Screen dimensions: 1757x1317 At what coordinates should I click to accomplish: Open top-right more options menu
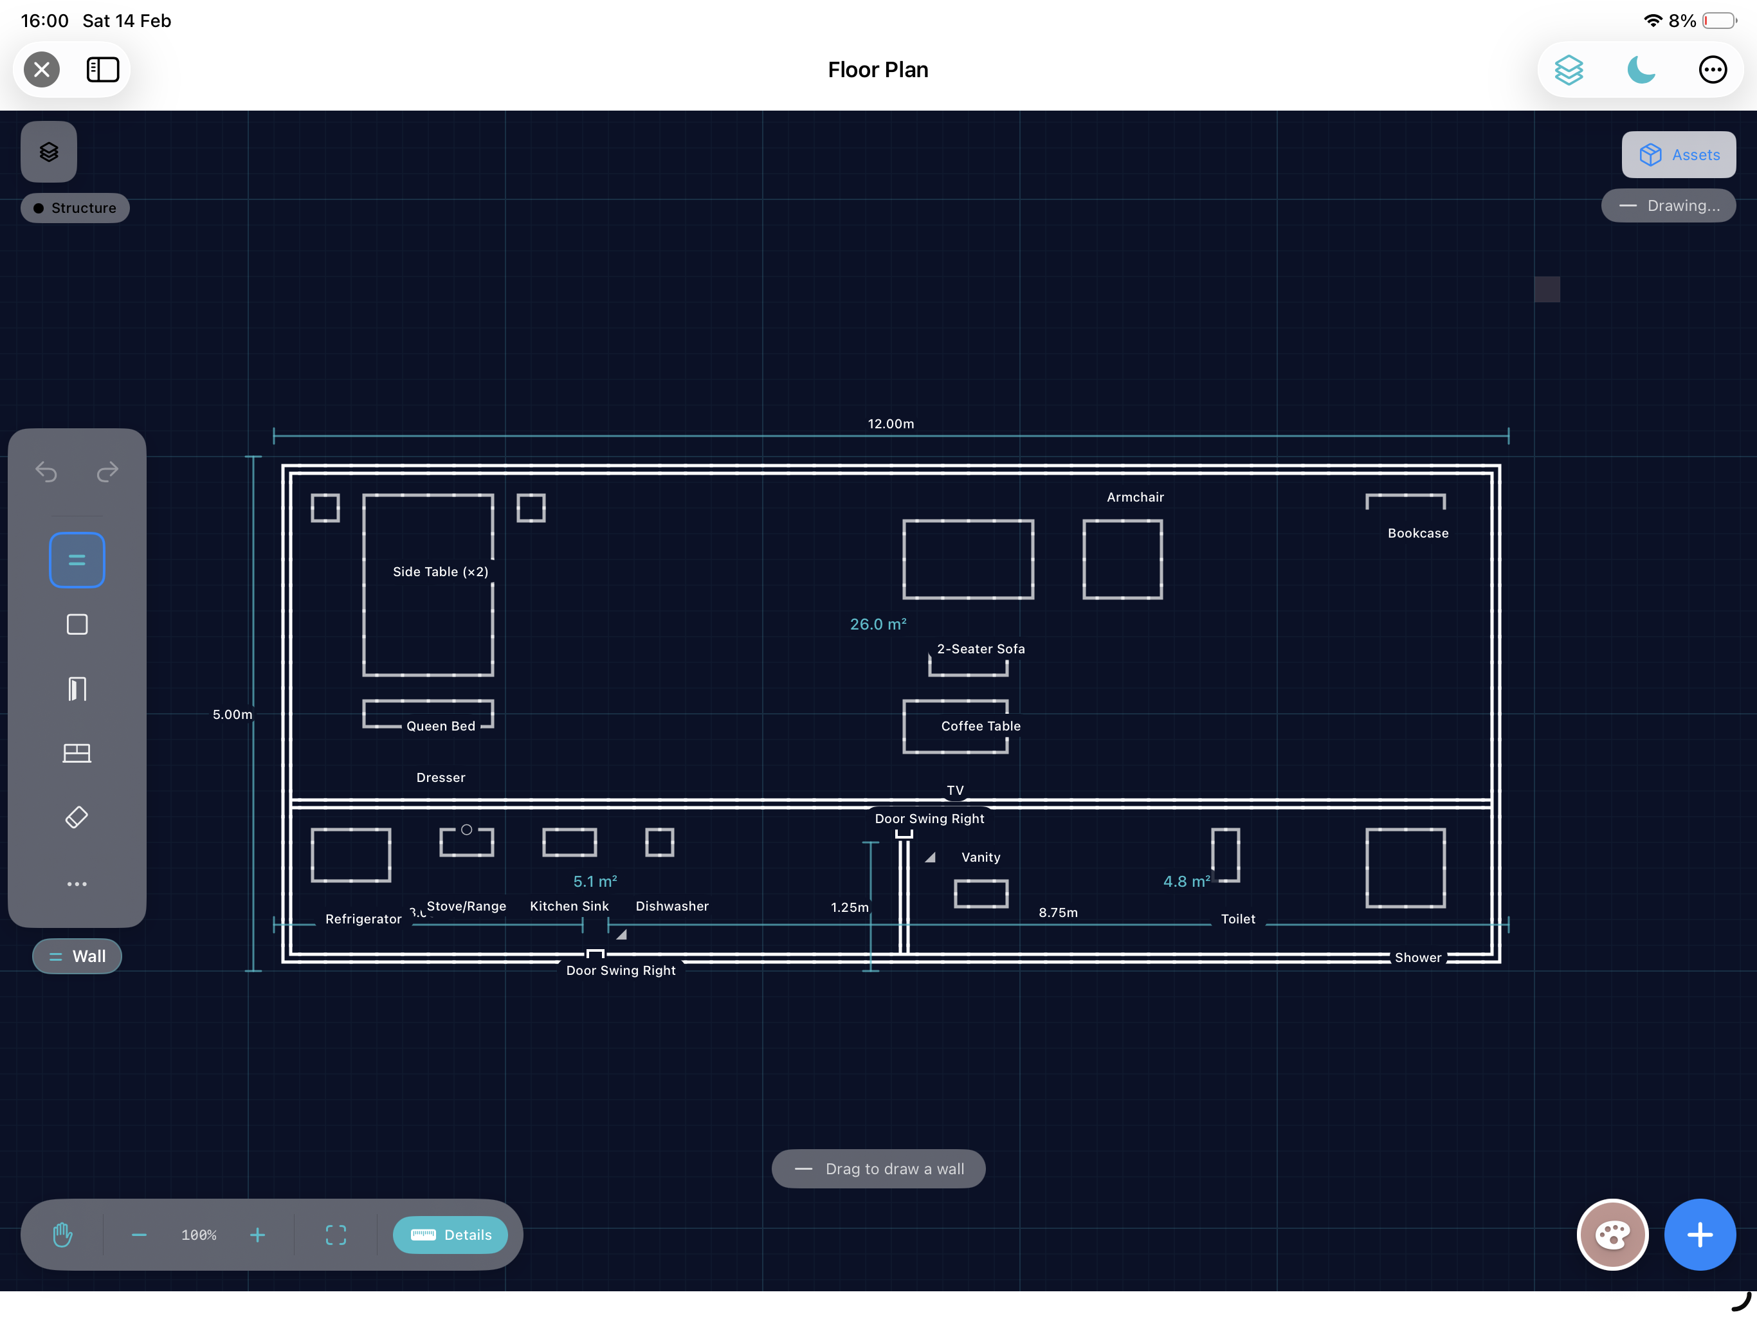1713,69
